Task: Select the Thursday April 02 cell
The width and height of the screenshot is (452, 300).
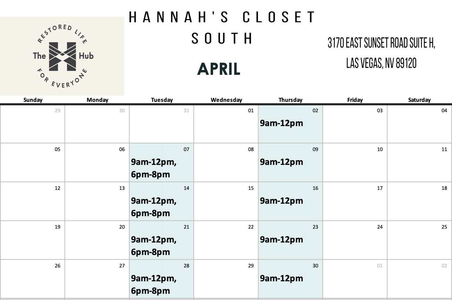Action: 290,124
